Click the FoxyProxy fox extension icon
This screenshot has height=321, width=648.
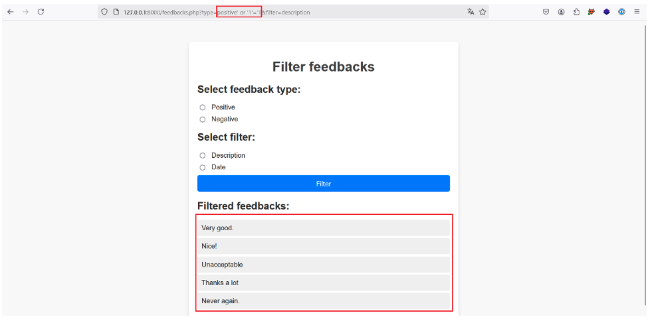click(x=591, y=12)
